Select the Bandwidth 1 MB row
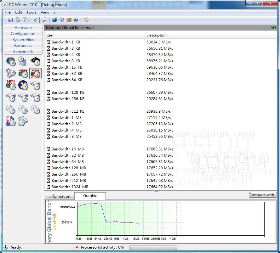Image resolution: width=280 pixels, height=253 pixels. tap(160, 118)
